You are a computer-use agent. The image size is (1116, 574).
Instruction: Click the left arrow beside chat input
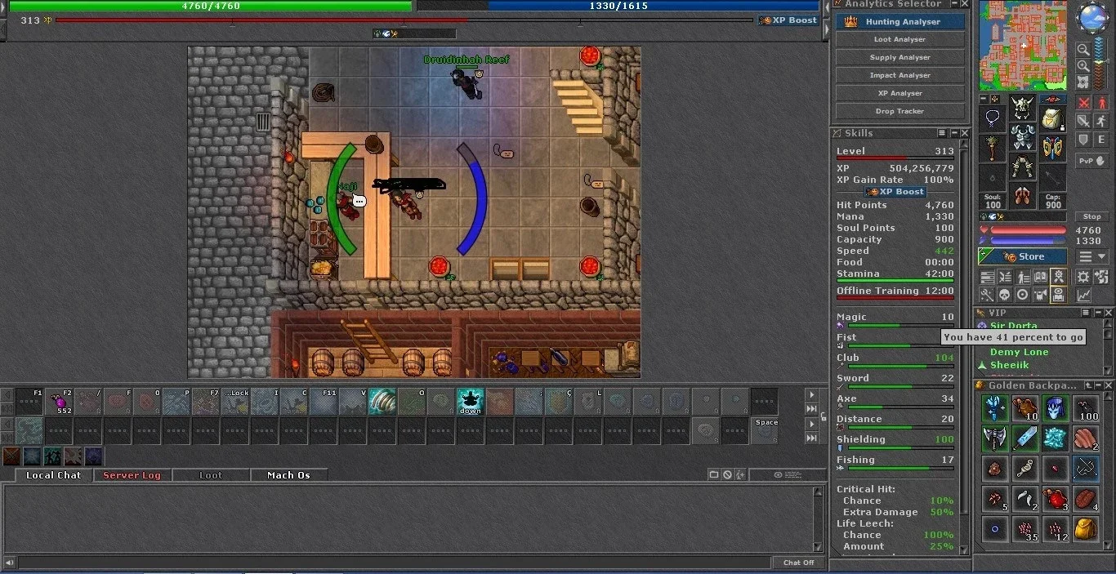[10, 563]
